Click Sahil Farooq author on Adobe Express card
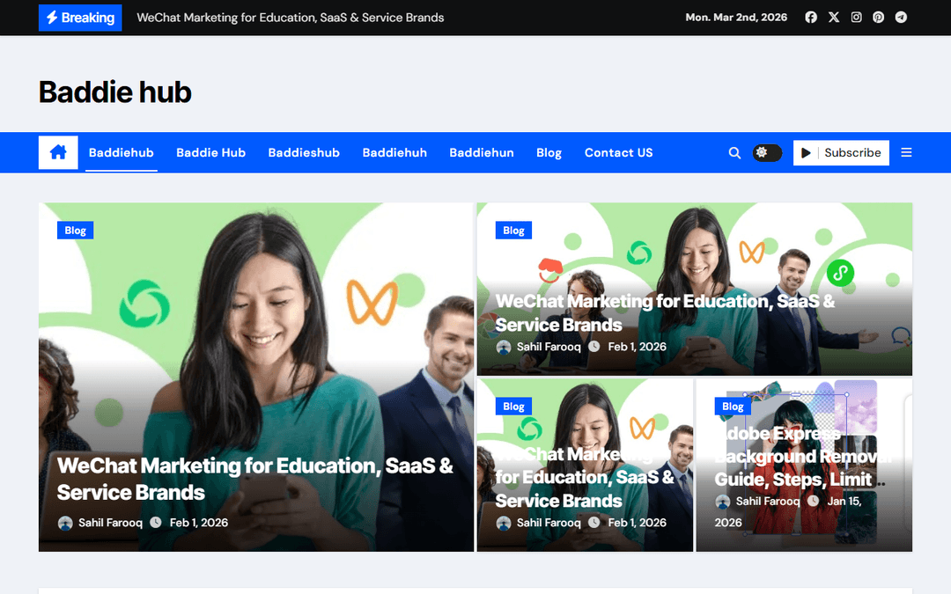 pyautogui.click(x=768, y=502)
